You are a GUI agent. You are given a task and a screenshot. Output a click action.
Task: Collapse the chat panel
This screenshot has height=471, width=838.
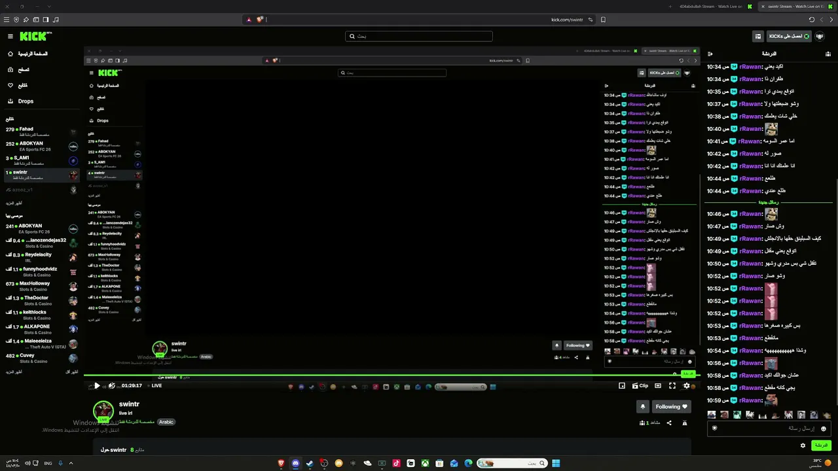[710, 54]
